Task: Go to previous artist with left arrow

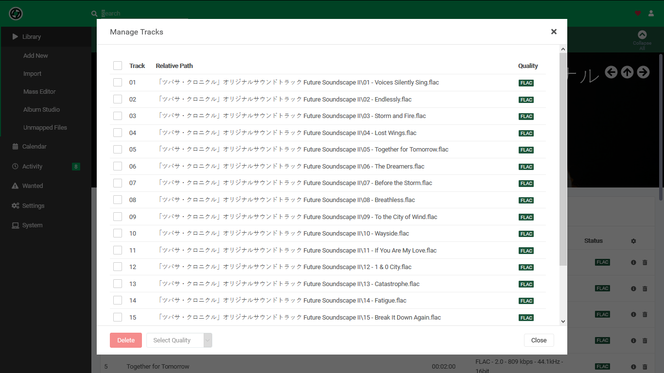Action: pyautogui.click(x=611, y=72)
